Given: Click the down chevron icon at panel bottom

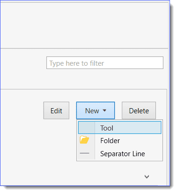Looking at the screenshot, I should click(x=147, y=177).
